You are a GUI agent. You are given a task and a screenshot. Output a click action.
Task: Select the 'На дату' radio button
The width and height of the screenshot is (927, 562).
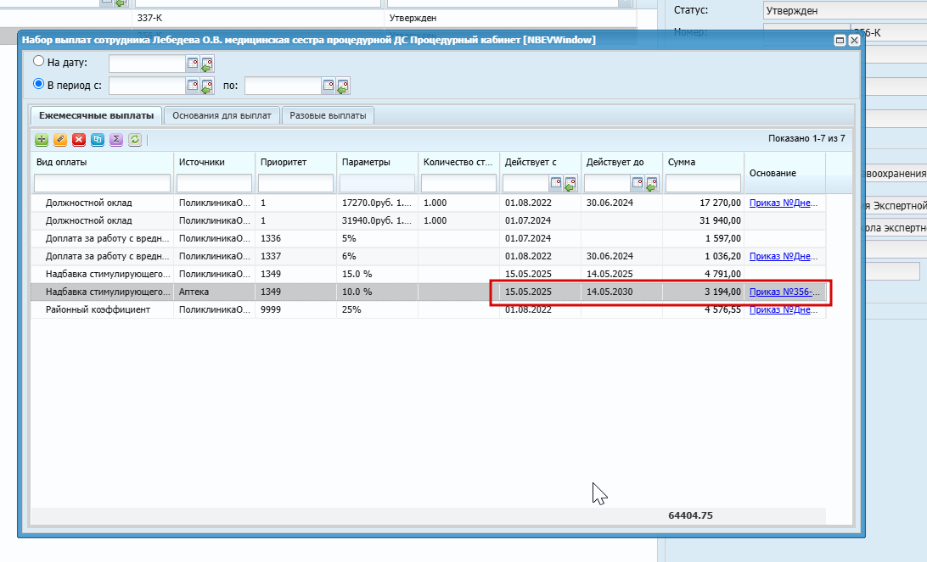click(x=38, y=61)
